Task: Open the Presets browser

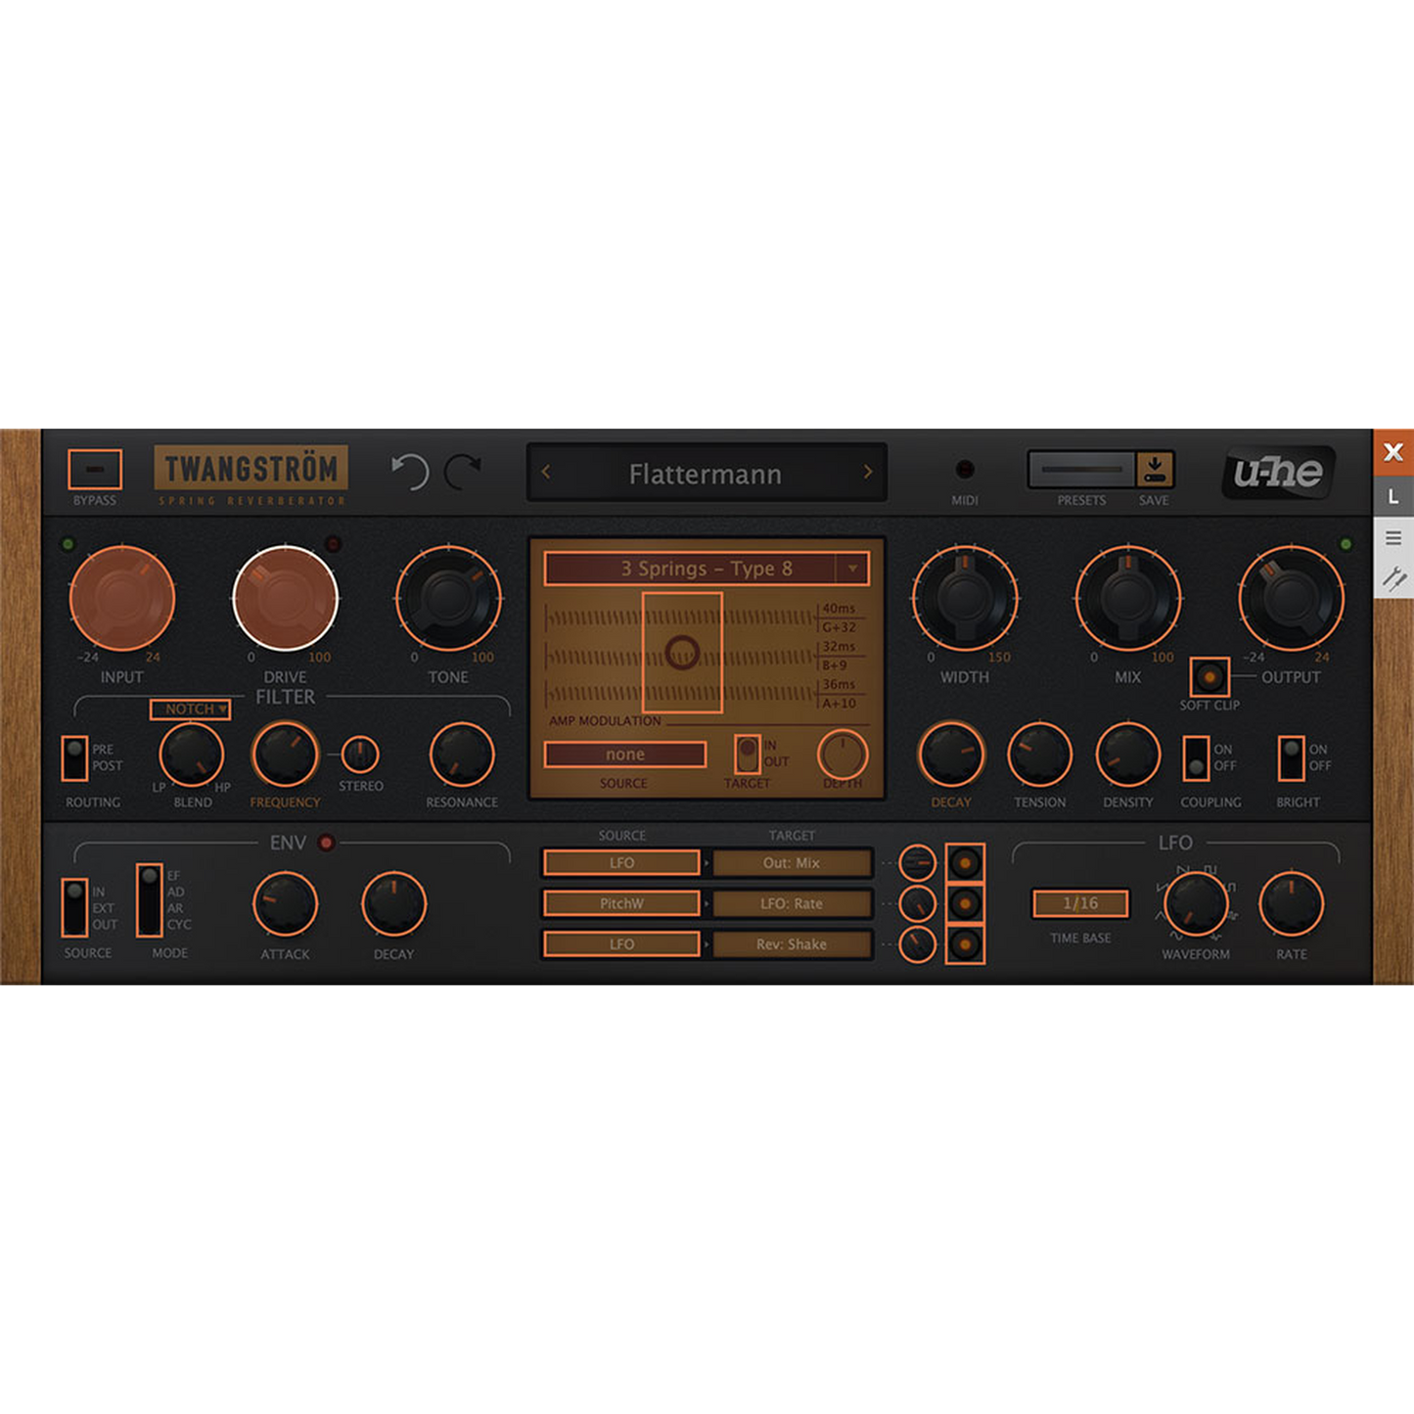Action: [1080, 470]
